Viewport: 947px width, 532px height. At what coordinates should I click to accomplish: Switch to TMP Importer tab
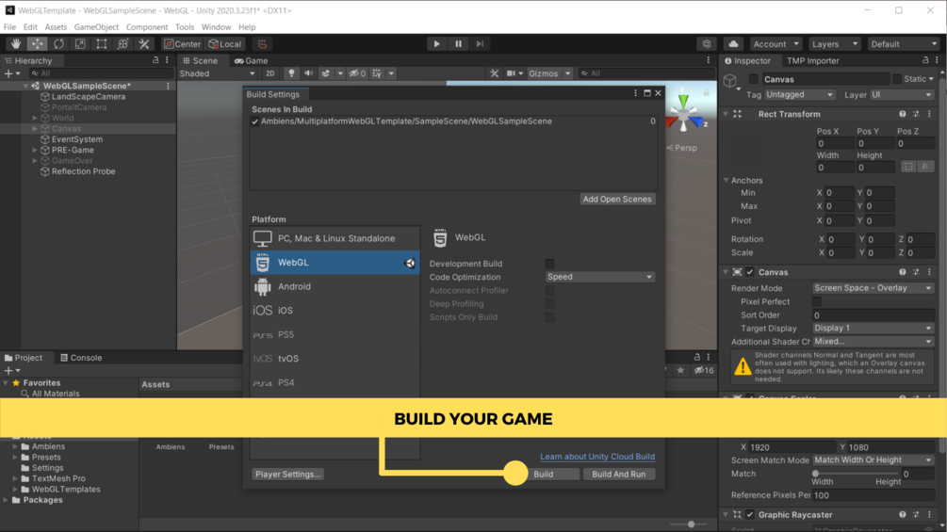(812, 61)
